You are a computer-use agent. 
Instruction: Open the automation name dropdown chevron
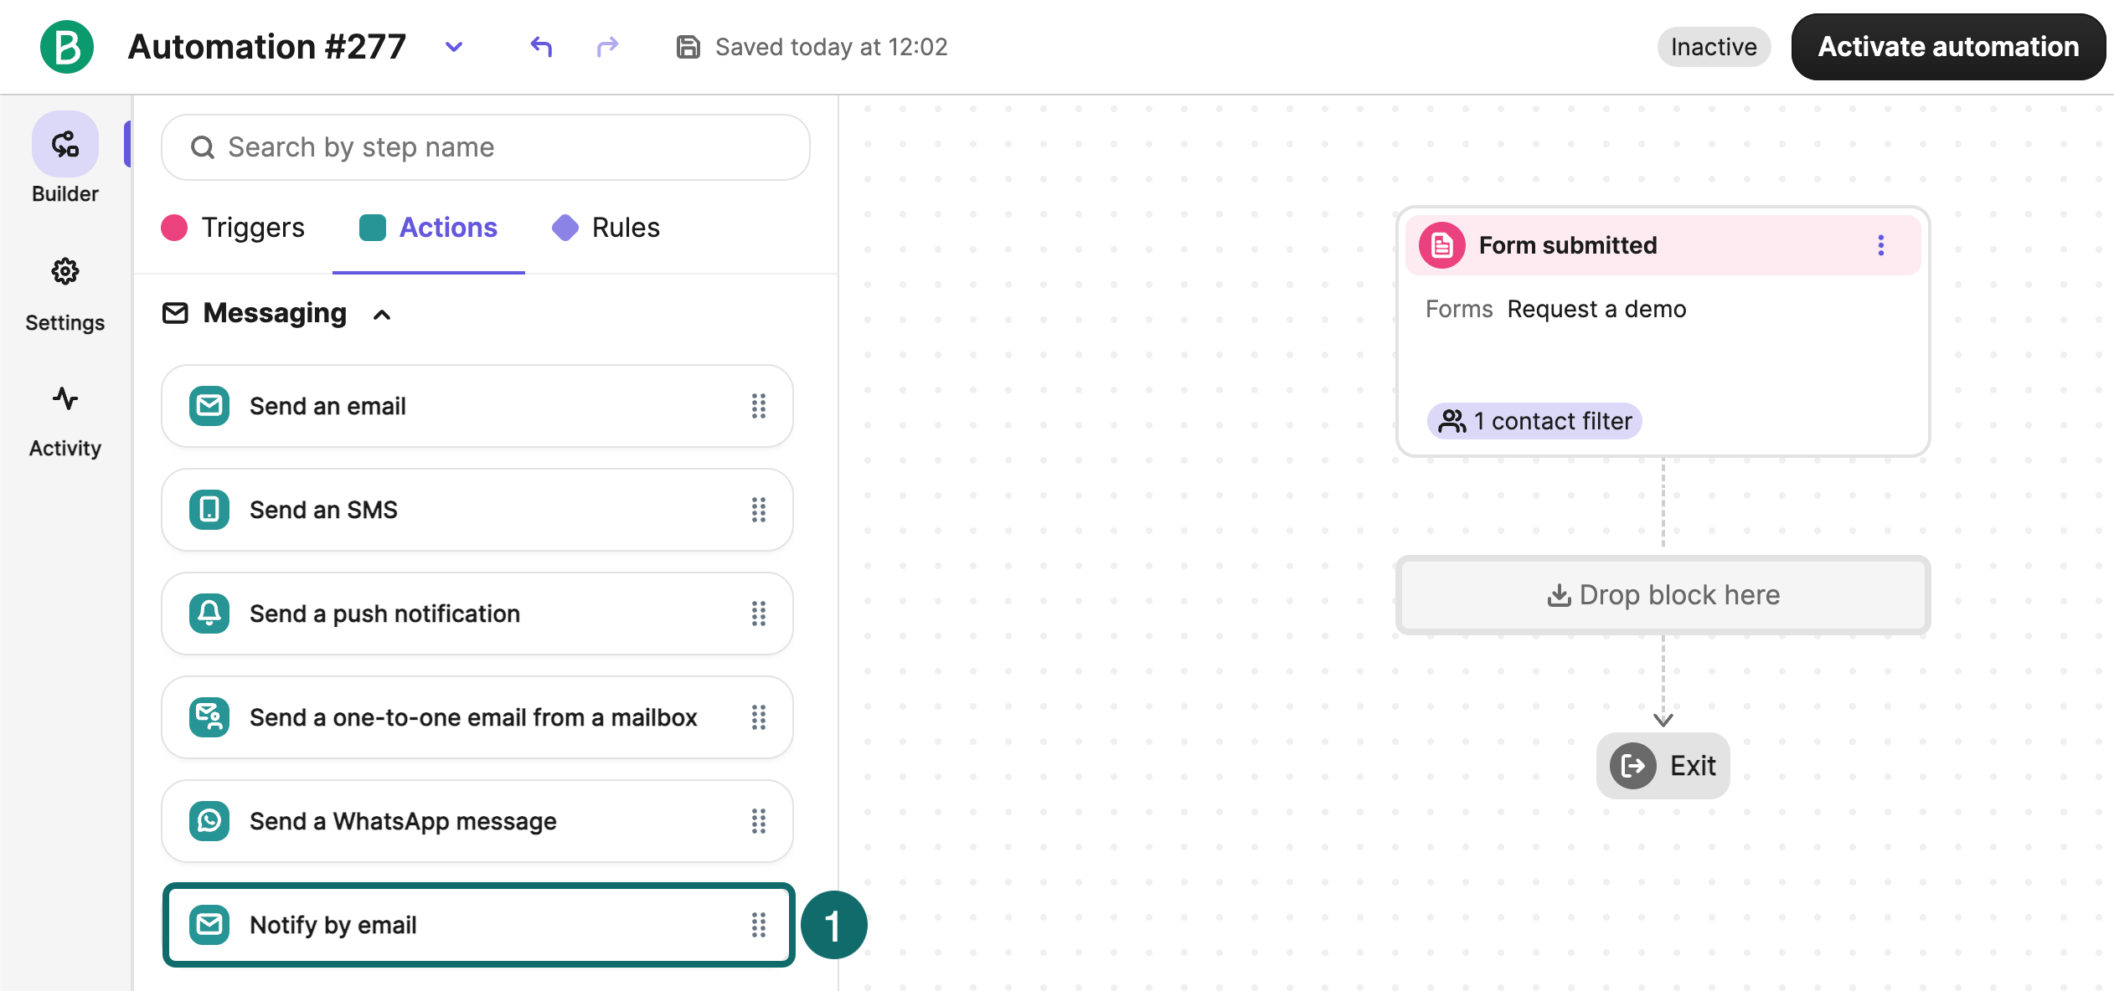[454, 47]
